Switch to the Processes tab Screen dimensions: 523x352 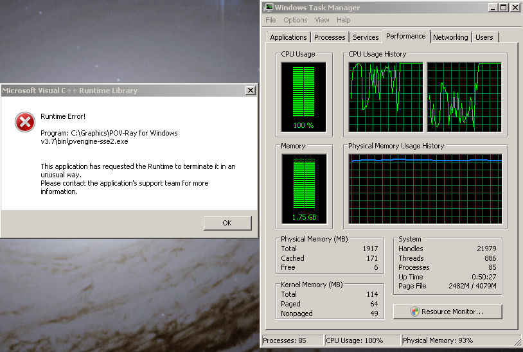pyautogui.click(x=330, y=37)
